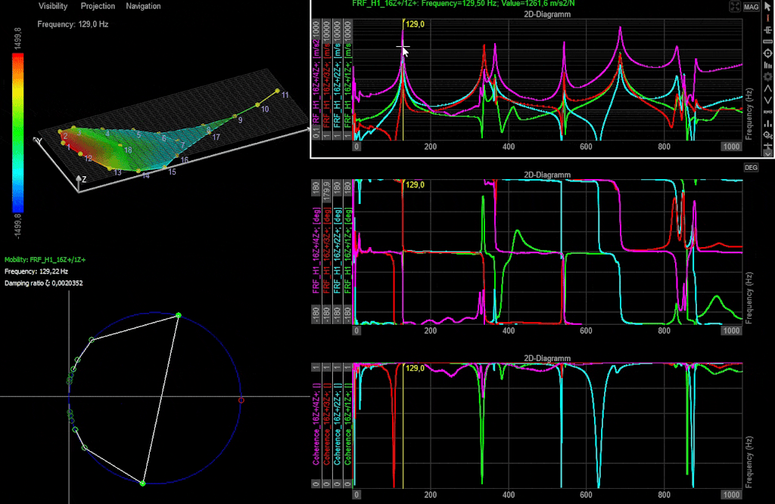Click the 'Frequency: 129,0 Hz' 3D view label

[73, 24]
